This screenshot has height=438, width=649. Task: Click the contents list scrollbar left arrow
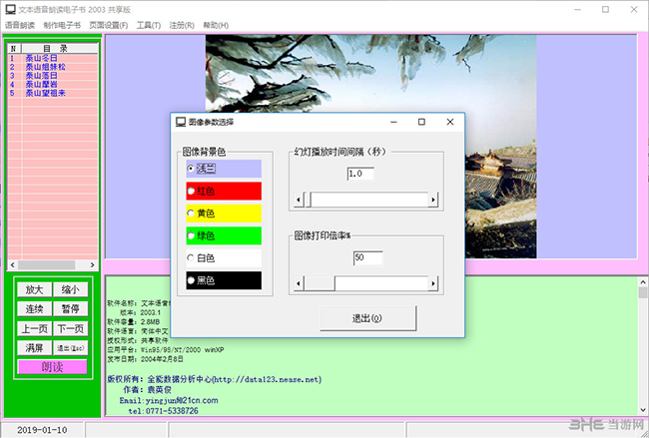[x=12, y=264]
